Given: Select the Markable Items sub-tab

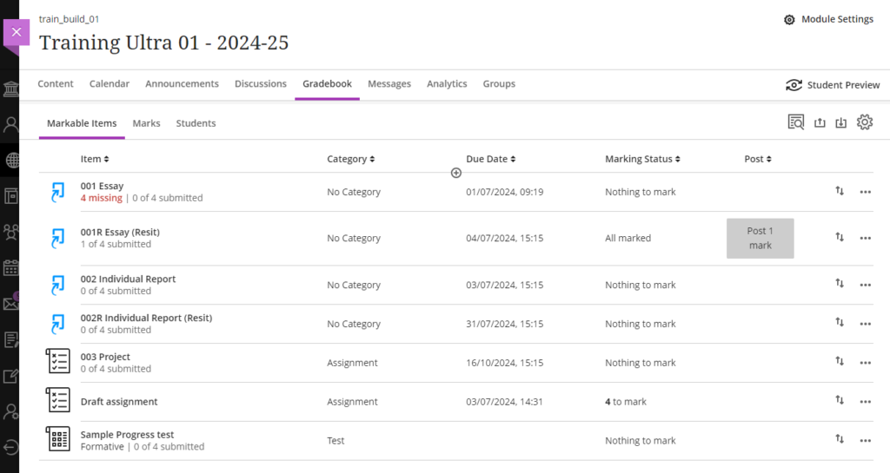Looking at the screenshot, I should point(82,123).
